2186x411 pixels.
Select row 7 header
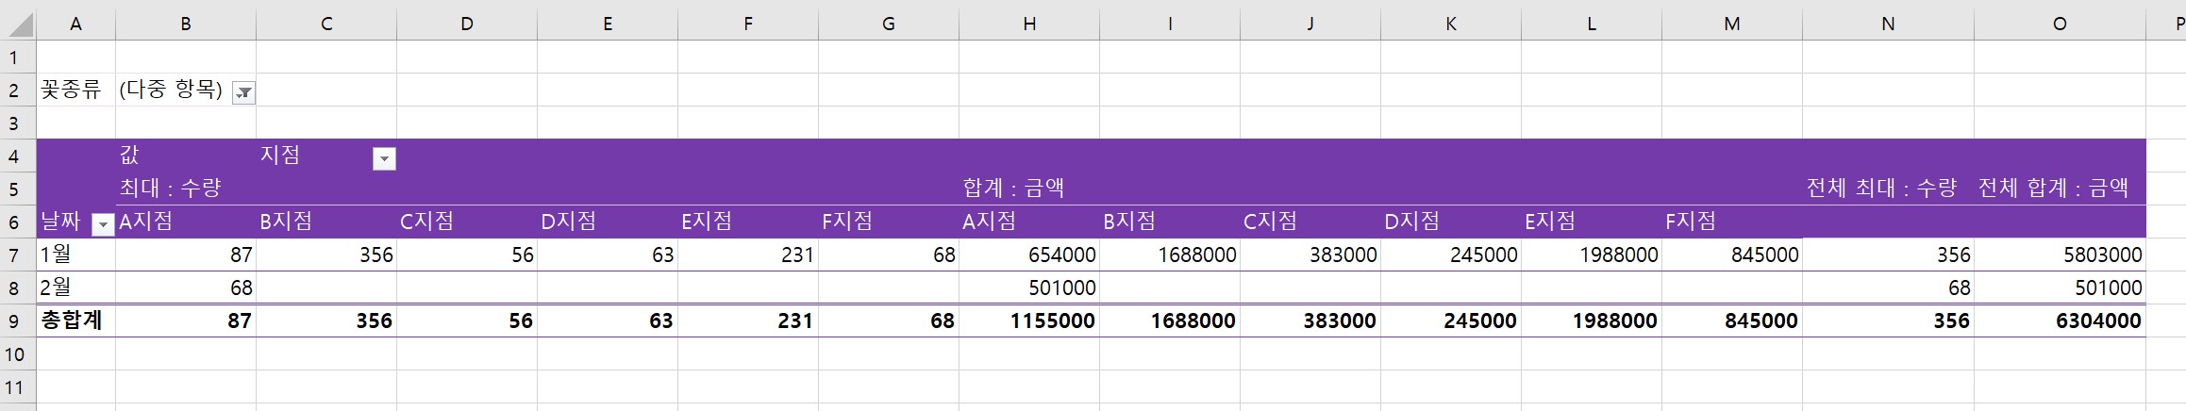click(x=17, y=255)
